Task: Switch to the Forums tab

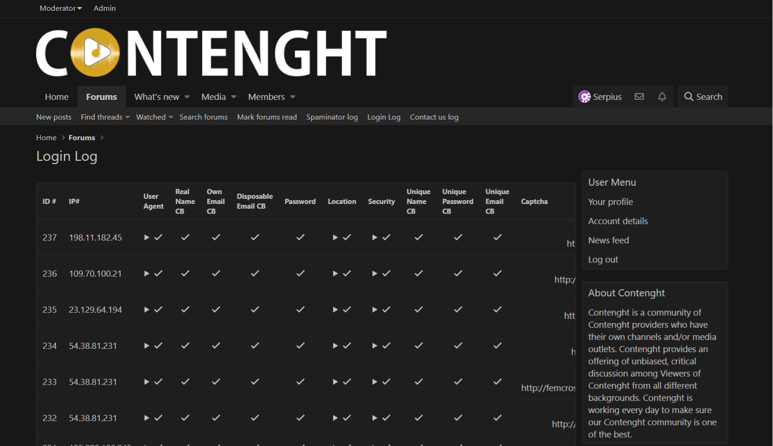Action: 101,97
